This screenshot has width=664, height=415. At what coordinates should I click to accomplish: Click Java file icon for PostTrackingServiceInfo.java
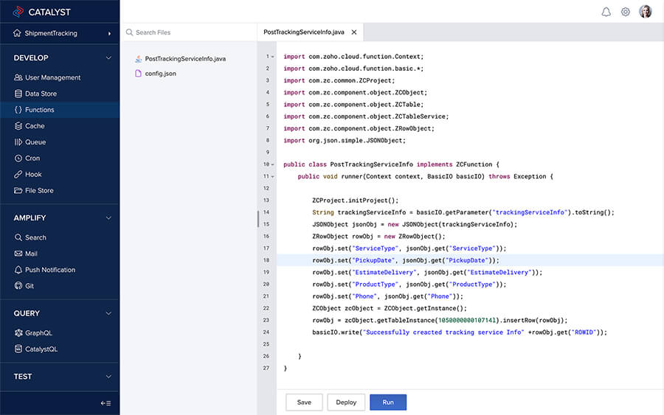(138, 59)
